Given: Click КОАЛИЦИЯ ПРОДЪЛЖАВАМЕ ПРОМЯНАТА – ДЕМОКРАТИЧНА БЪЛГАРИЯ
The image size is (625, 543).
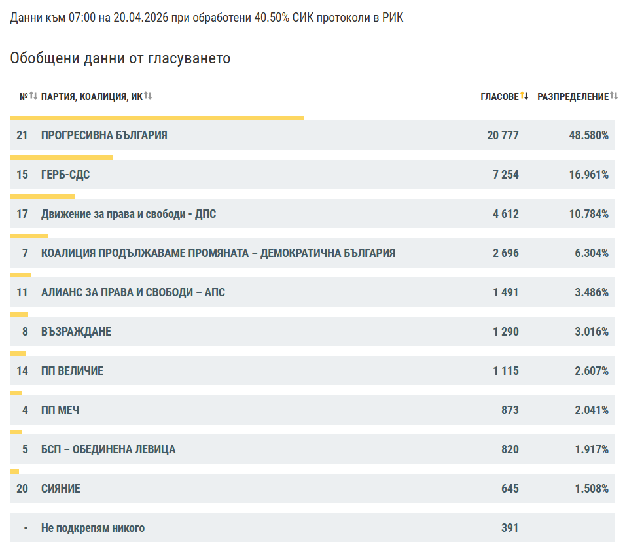Looking at the screenshot, I should click(218, 253).
